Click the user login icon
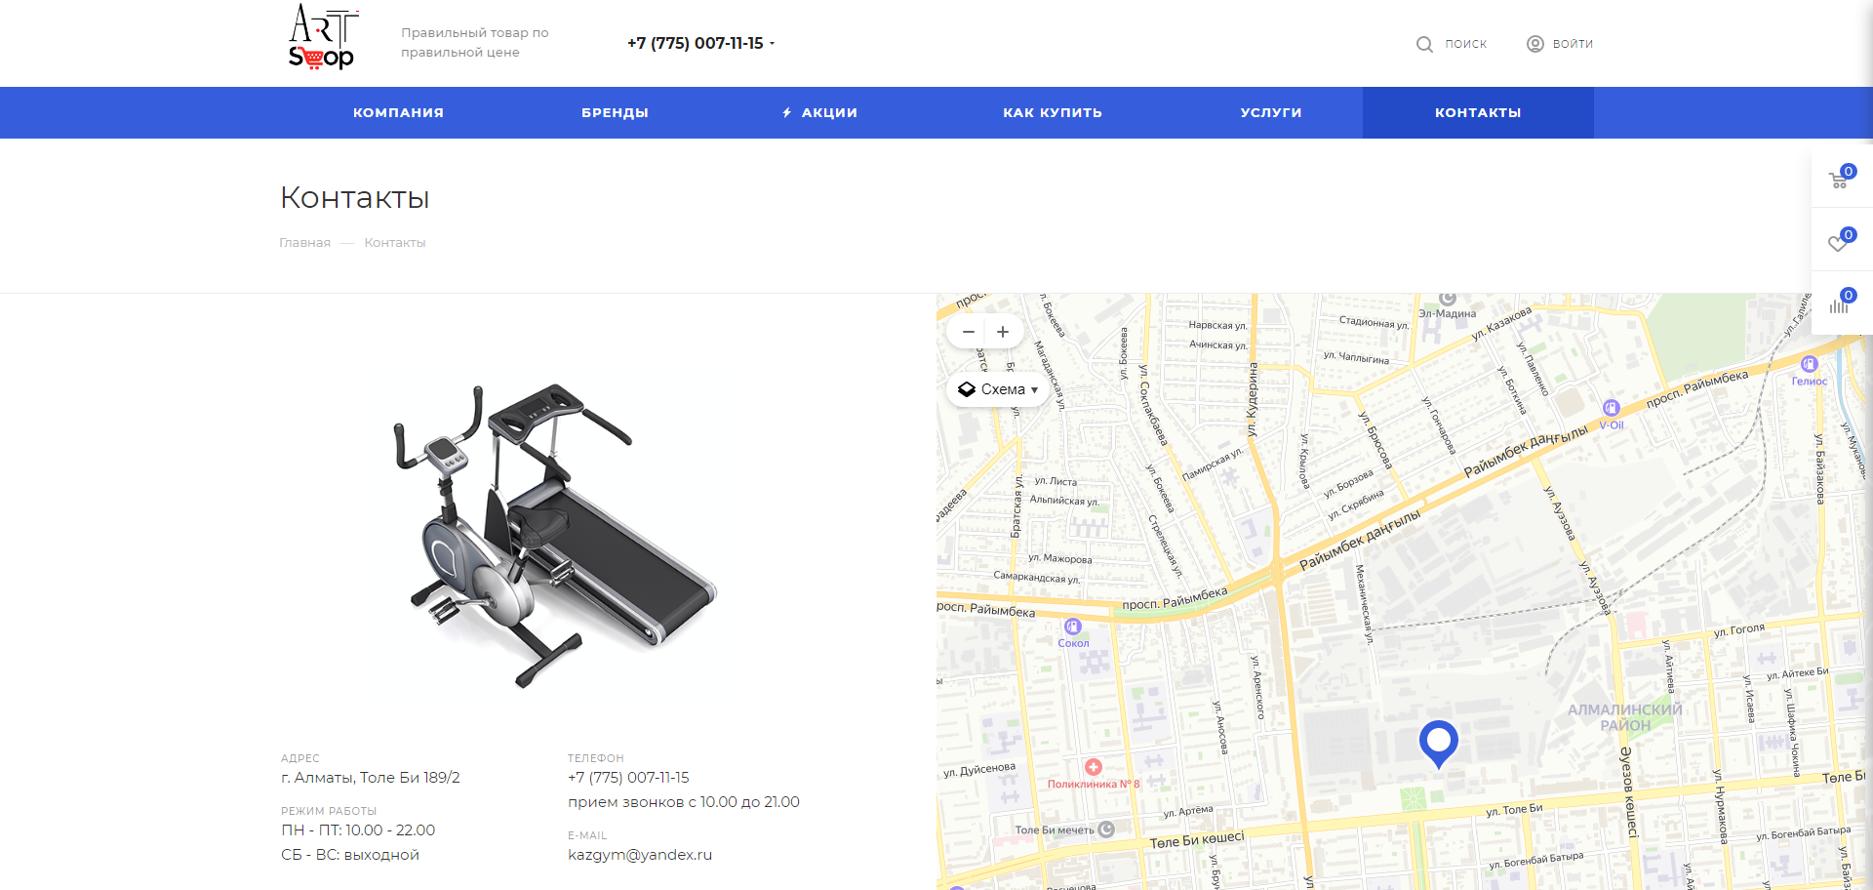 [1534, 44]
